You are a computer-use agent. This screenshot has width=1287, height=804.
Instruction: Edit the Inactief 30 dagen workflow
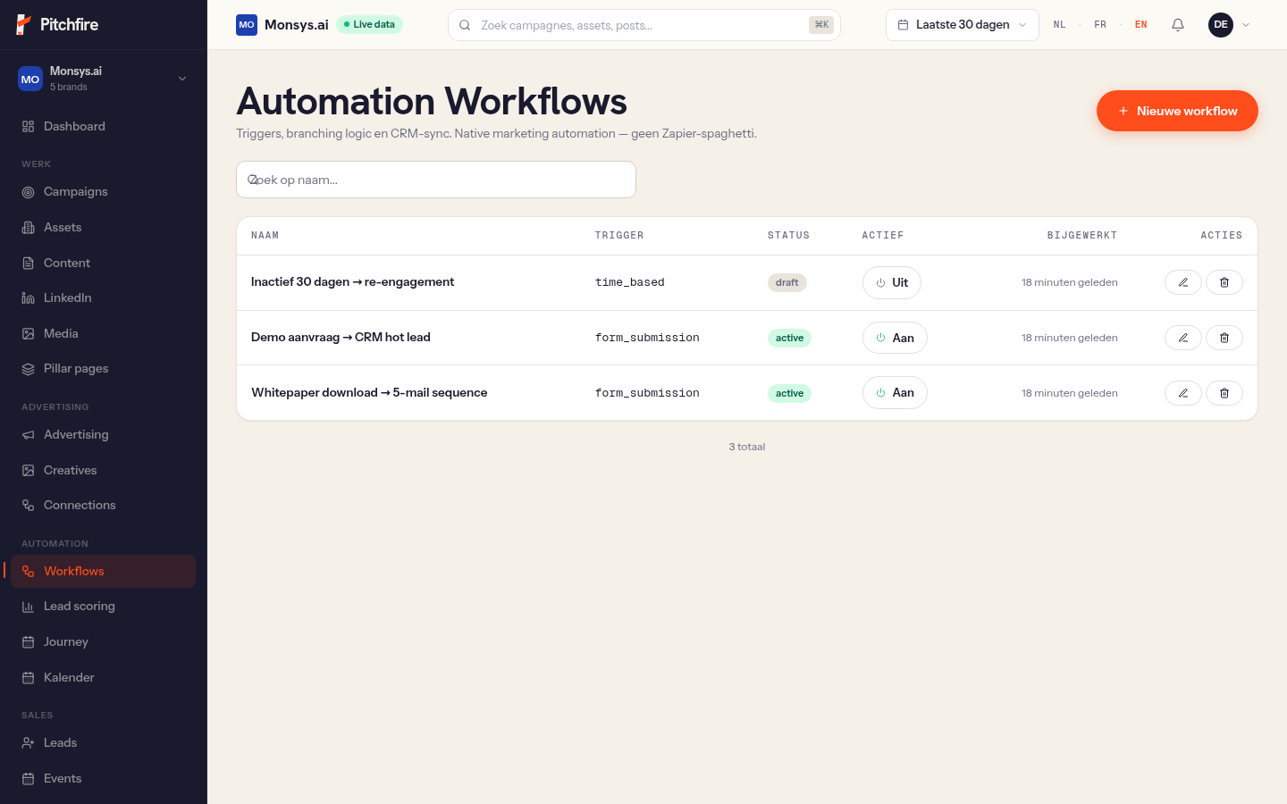[1182, 282]
